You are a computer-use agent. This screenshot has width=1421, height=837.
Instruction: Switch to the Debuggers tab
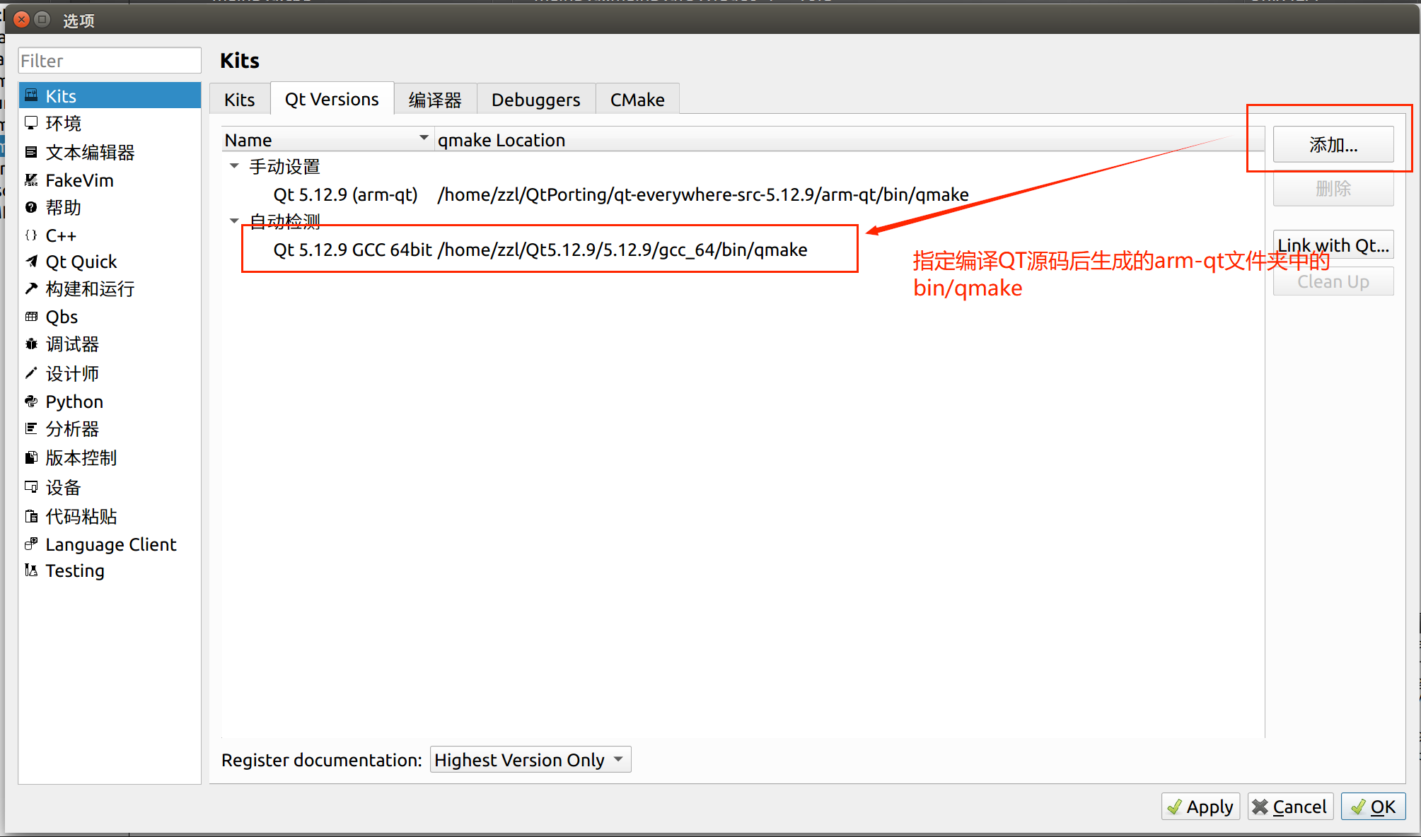pos(535,100)
